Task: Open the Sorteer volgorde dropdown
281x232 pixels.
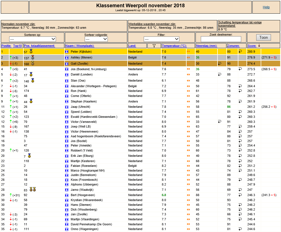Action: [x=96, y=39]
